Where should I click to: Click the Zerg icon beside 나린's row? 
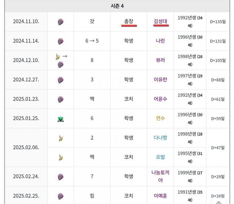coord(60,41)
